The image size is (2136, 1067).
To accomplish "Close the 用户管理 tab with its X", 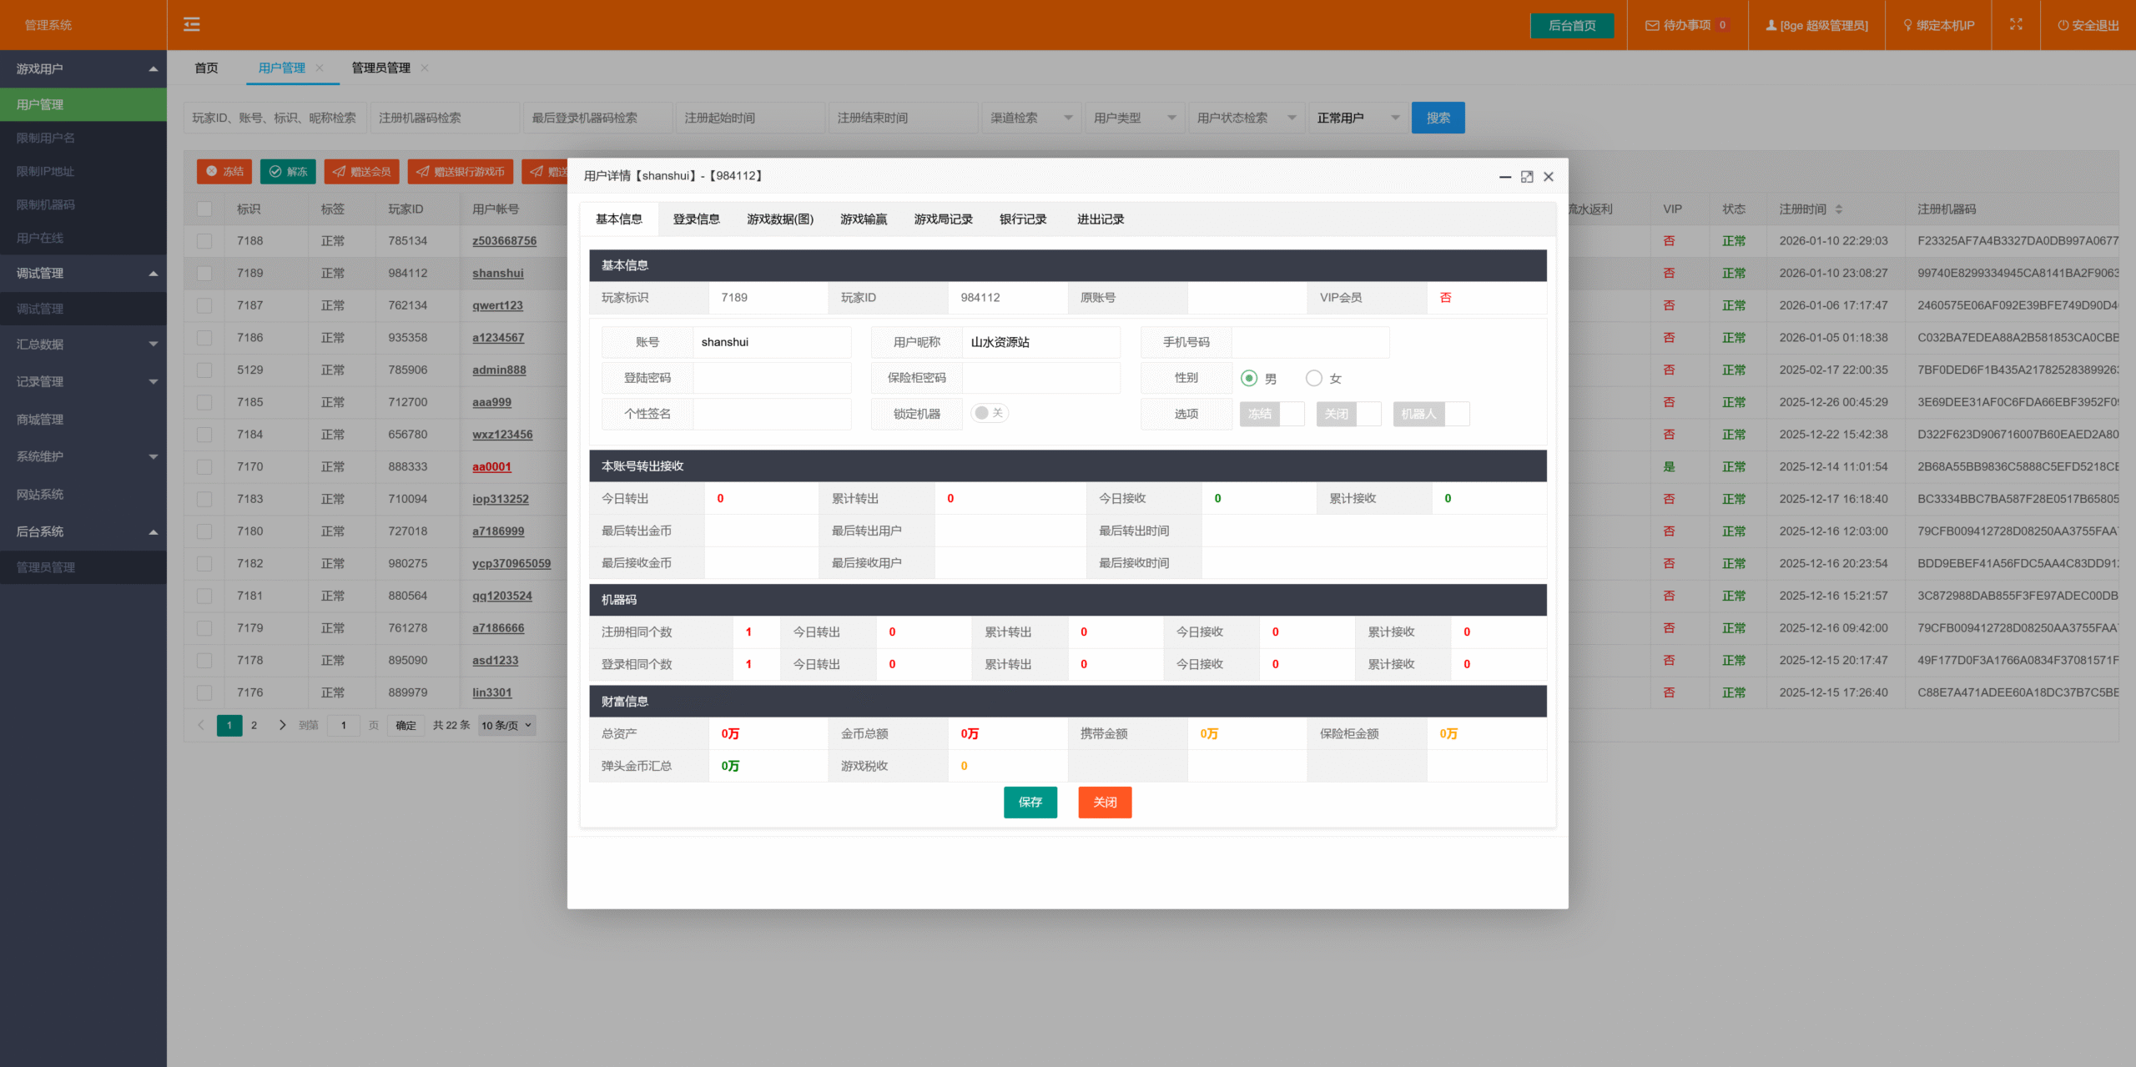I will pyautogui.click(x=320, y=68).
